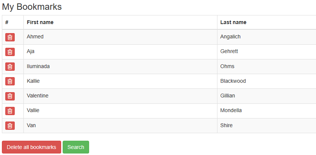
Task: Click the Gehrett last name cell
Action: tap(267, 52)
